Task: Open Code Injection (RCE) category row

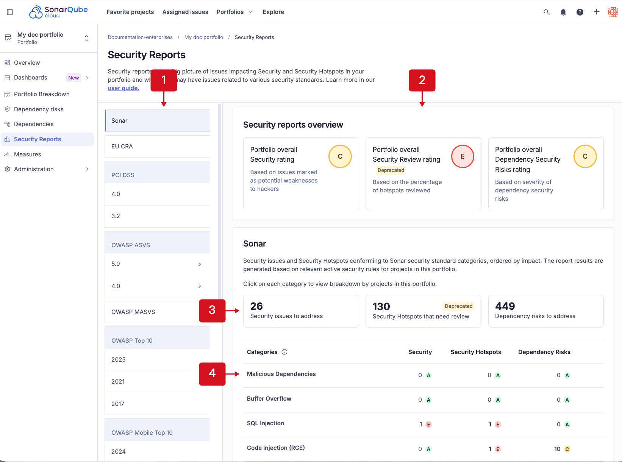Action: 424,449
